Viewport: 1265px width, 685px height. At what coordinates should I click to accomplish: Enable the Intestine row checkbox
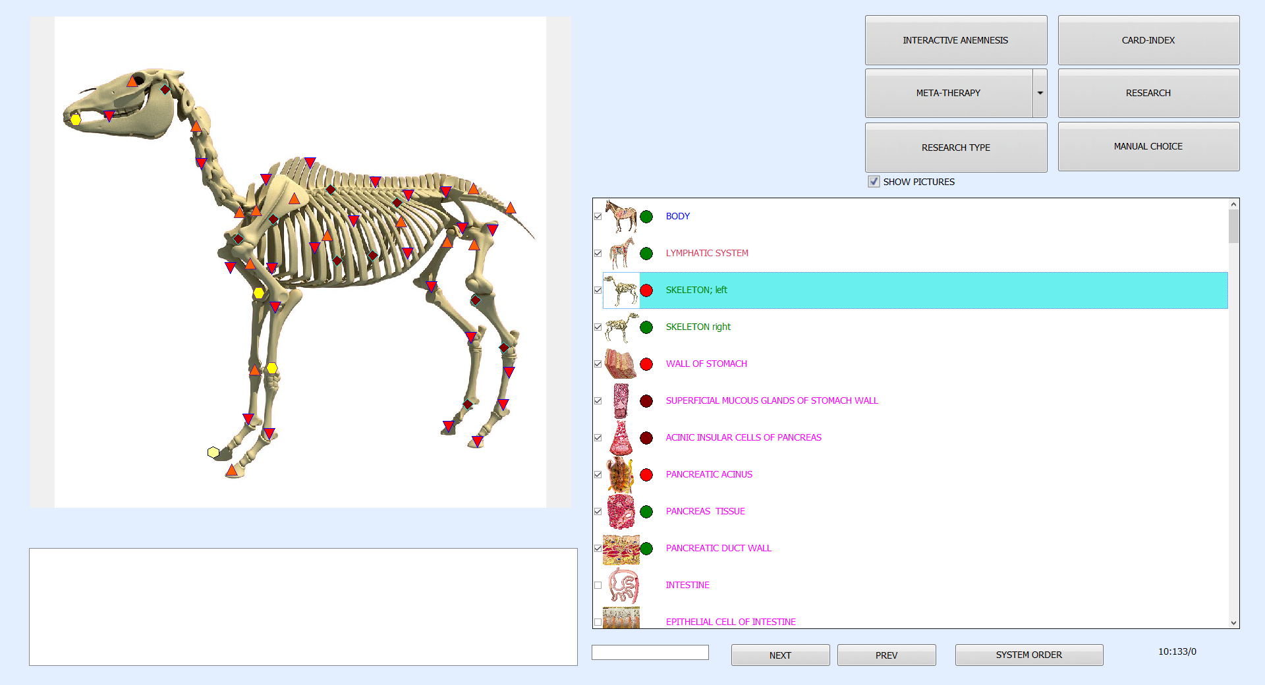tap(598, 586)
